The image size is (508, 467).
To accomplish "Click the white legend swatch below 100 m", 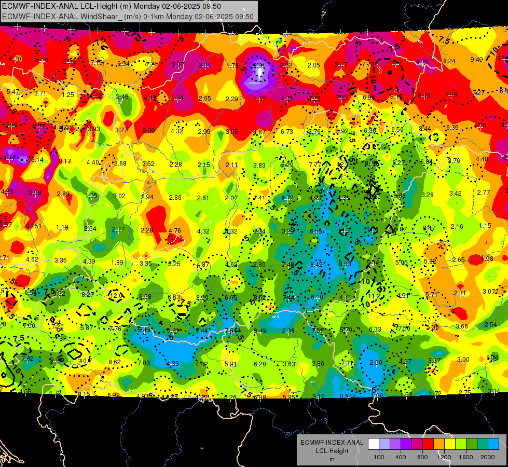I will pos(374,444).
